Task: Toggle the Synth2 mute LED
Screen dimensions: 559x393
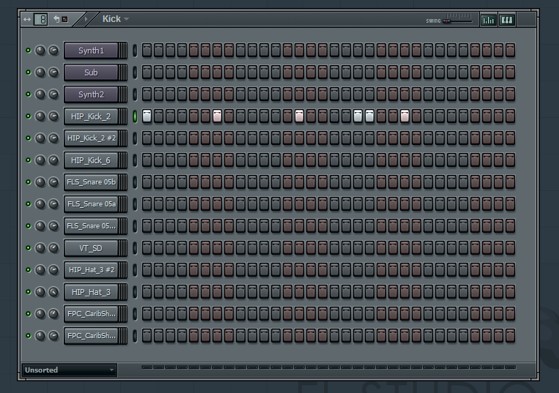Action: tap(28, 94)
